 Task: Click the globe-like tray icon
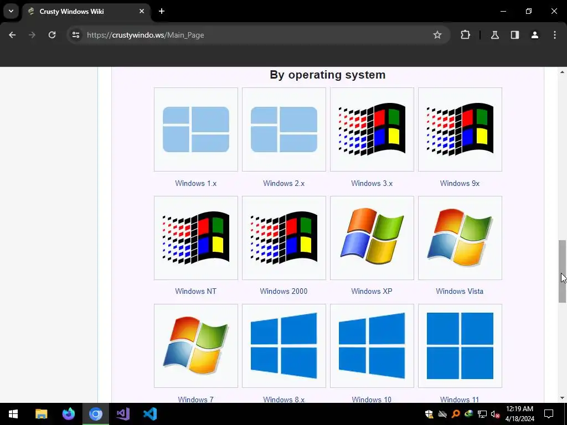[468, 414]
